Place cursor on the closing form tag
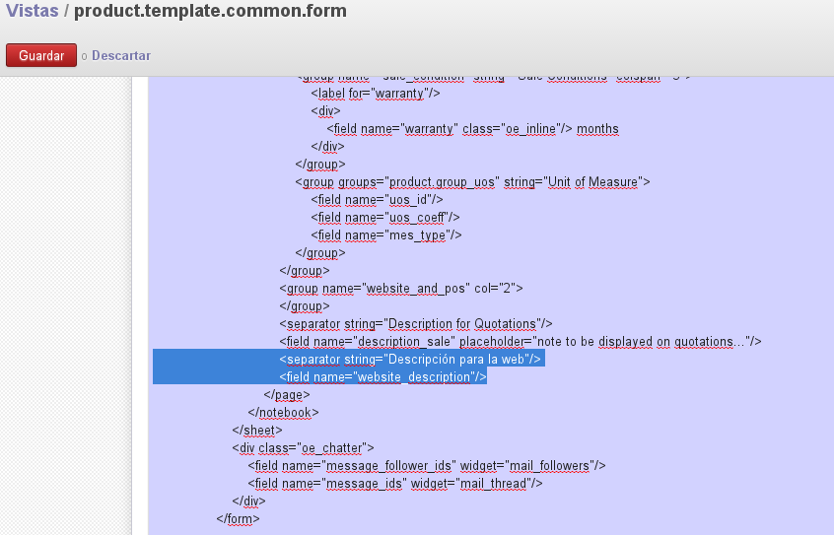Image resolution: width=834 pixels, height=535 pixels. pos(238,518)
